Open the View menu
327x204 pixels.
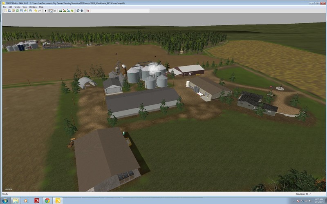pos(25,7)
